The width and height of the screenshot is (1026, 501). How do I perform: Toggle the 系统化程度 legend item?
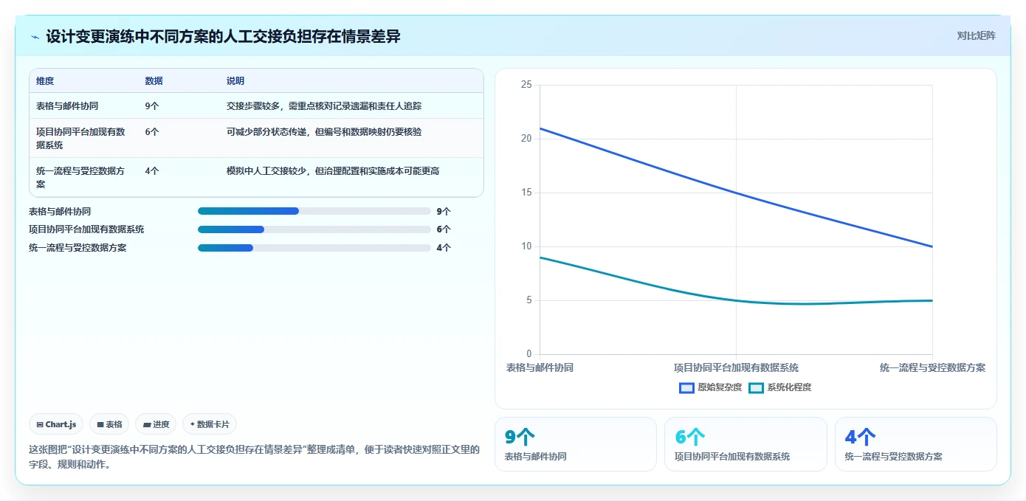(780, 387)
